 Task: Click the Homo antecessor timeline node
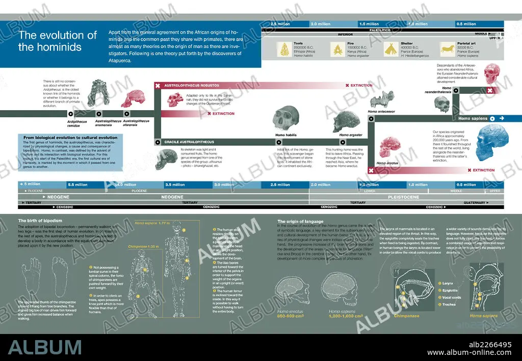click(371, 119)
